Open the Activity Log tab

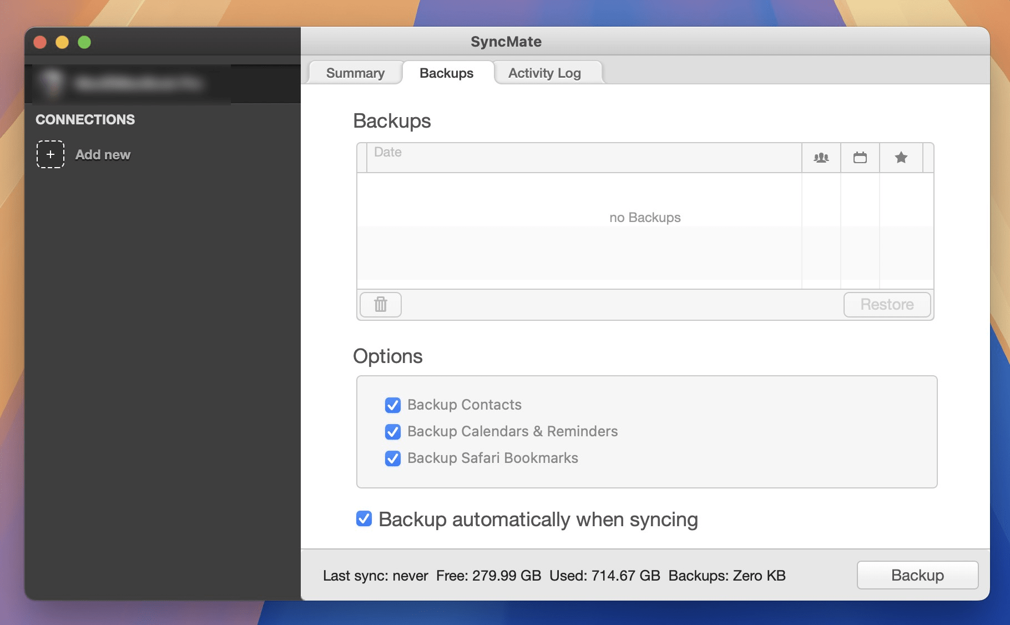pos(544,73)
